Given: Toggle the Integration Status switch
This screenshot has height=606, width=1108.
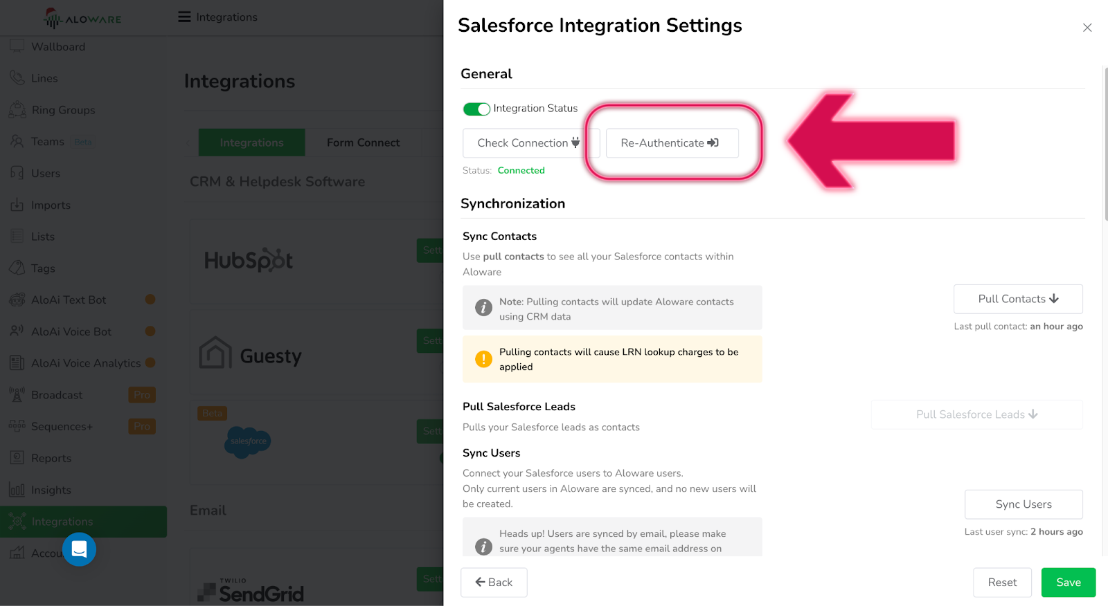Looking at the screenshot, I should pos(476,109).
